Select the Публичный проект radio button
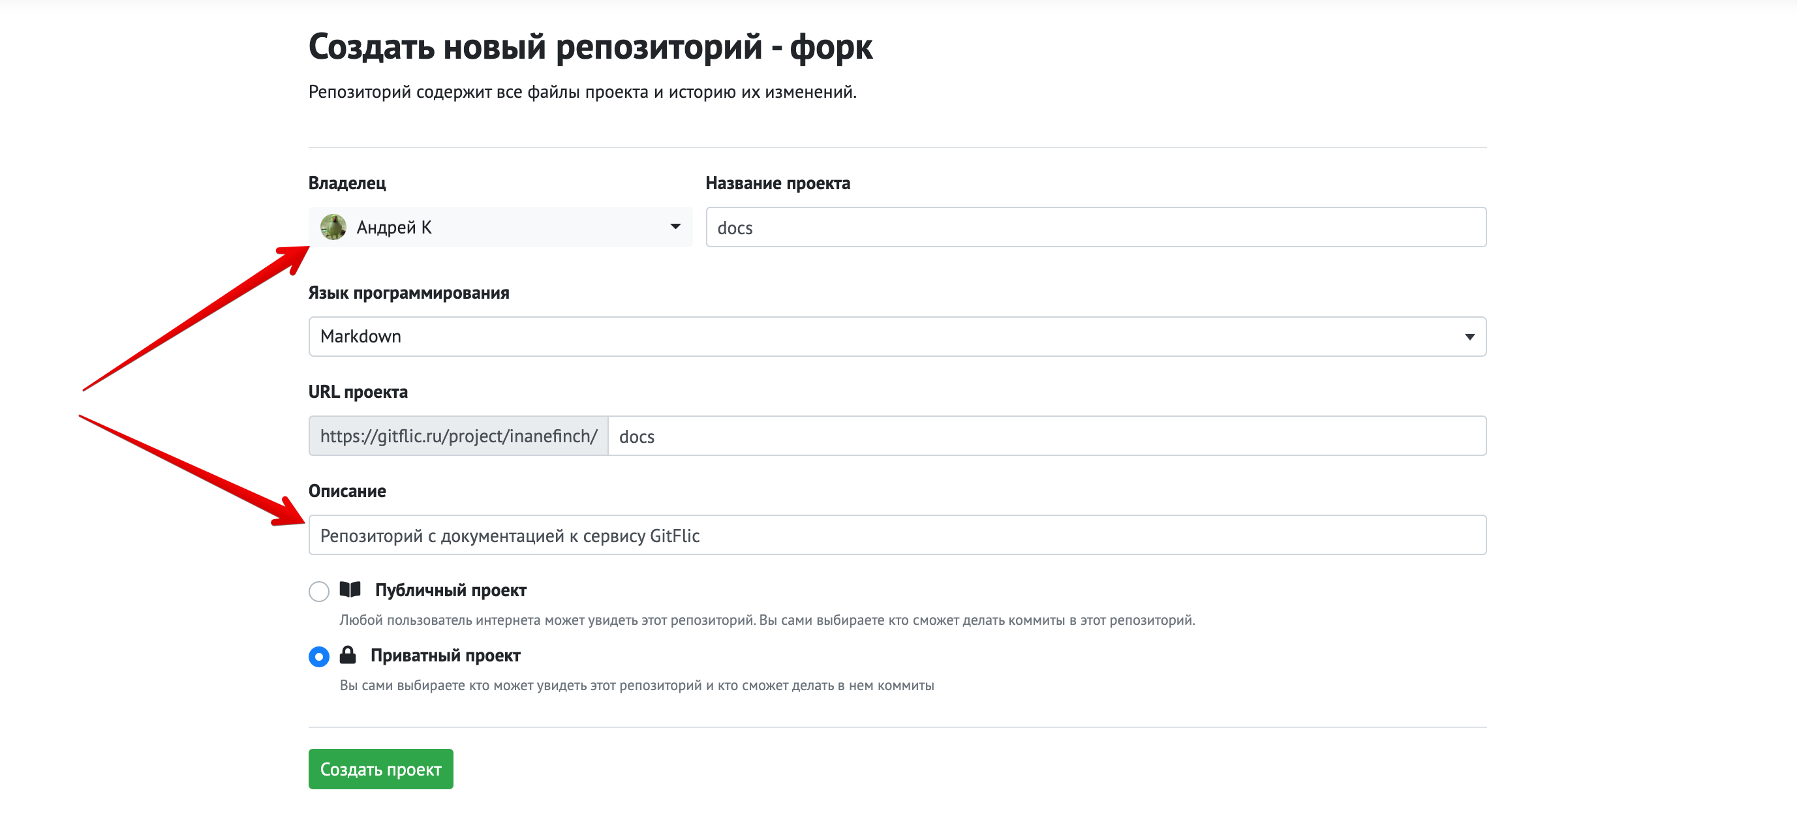Screen dimensions: 1797x831 click(319, 591)
